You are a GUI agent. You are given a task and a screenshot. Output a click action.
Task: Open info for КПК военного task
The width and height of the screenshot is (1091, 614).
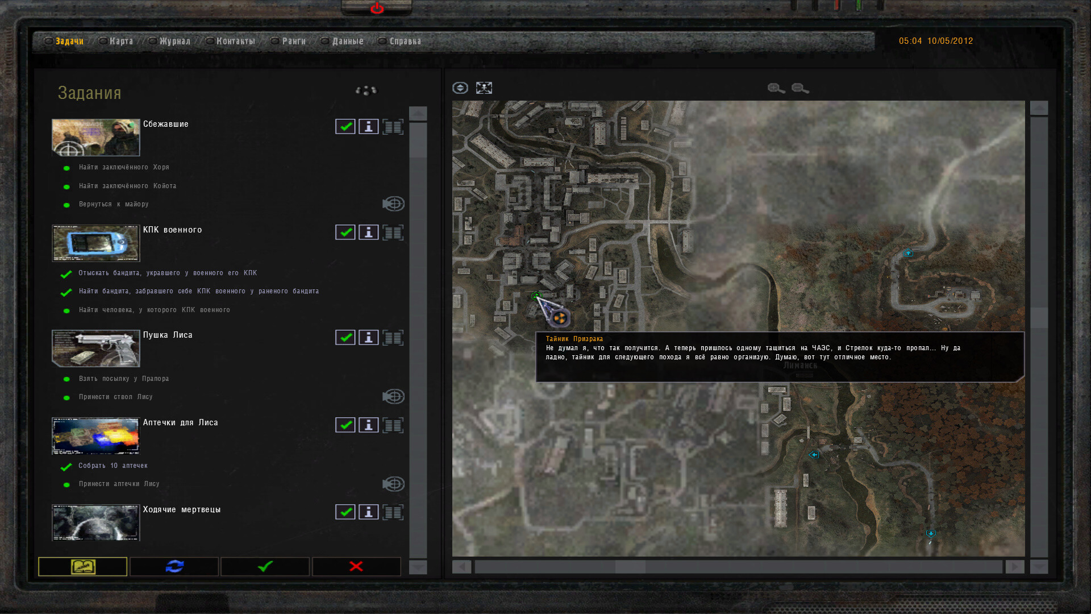click(369, 232)
